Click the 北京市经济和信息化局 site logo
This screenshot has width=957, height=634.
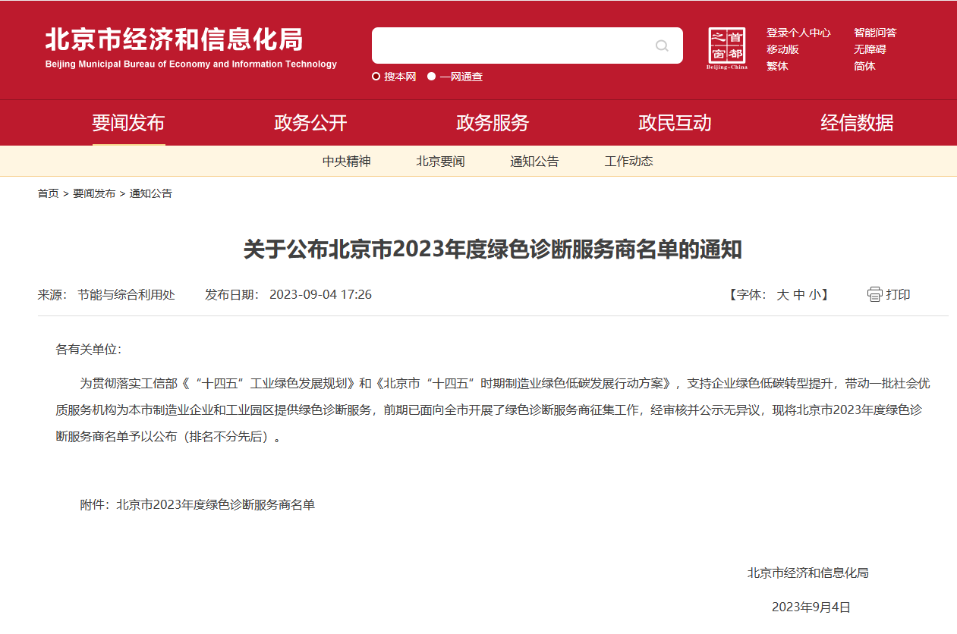click(190, 48)
